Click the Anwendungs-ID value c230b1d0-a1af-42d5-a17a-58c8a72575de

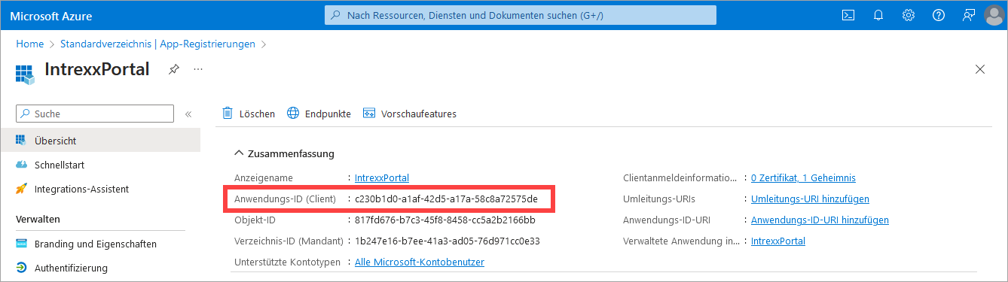[446, 199]
